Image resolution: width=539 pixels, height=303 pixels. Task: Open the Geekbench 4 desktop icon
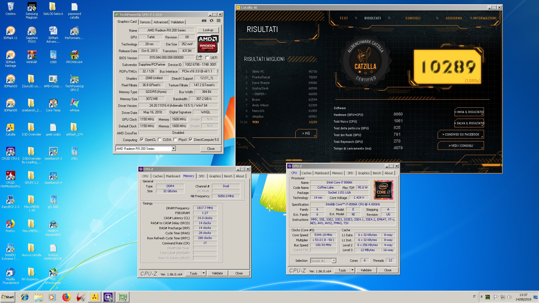coord(53,178)
